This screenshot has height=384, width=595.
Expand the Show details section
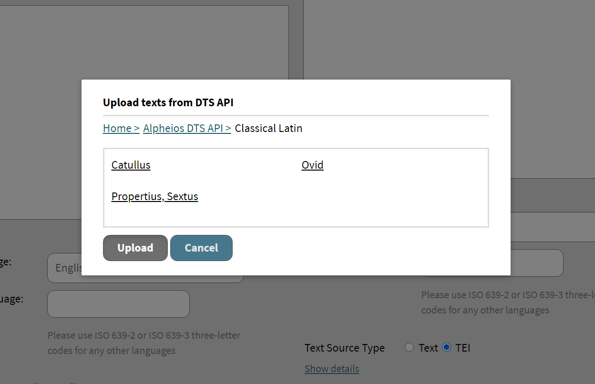[x=331, y=368]
